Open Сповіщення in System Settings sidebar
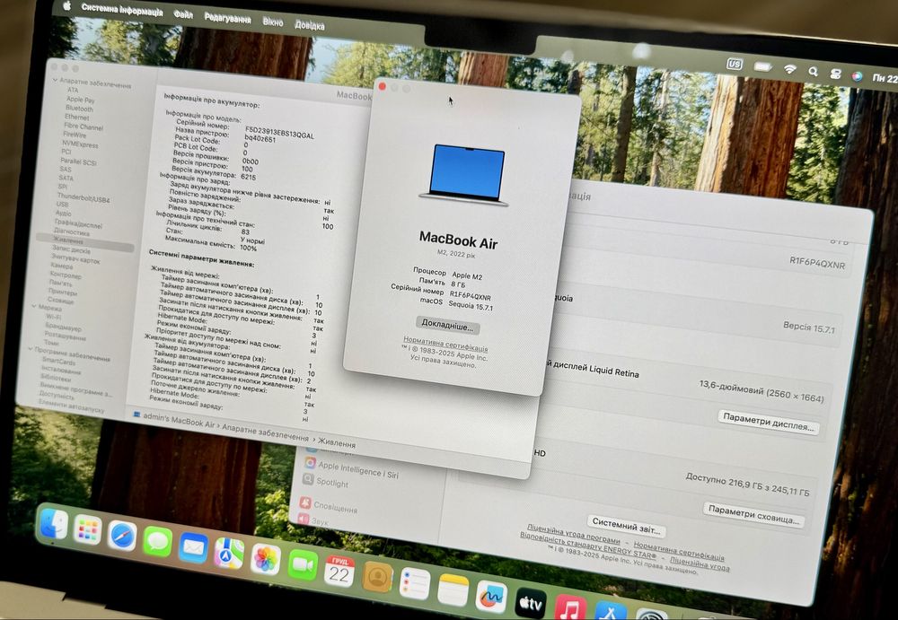This screenshot has width=898, height=620. coord(335,508)
